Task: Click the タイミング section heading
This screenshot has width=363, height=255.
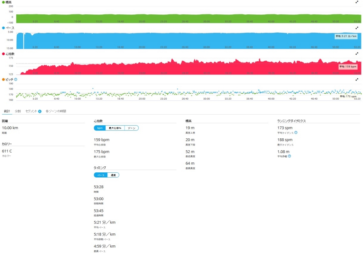Action: click(x=100, y=168)
